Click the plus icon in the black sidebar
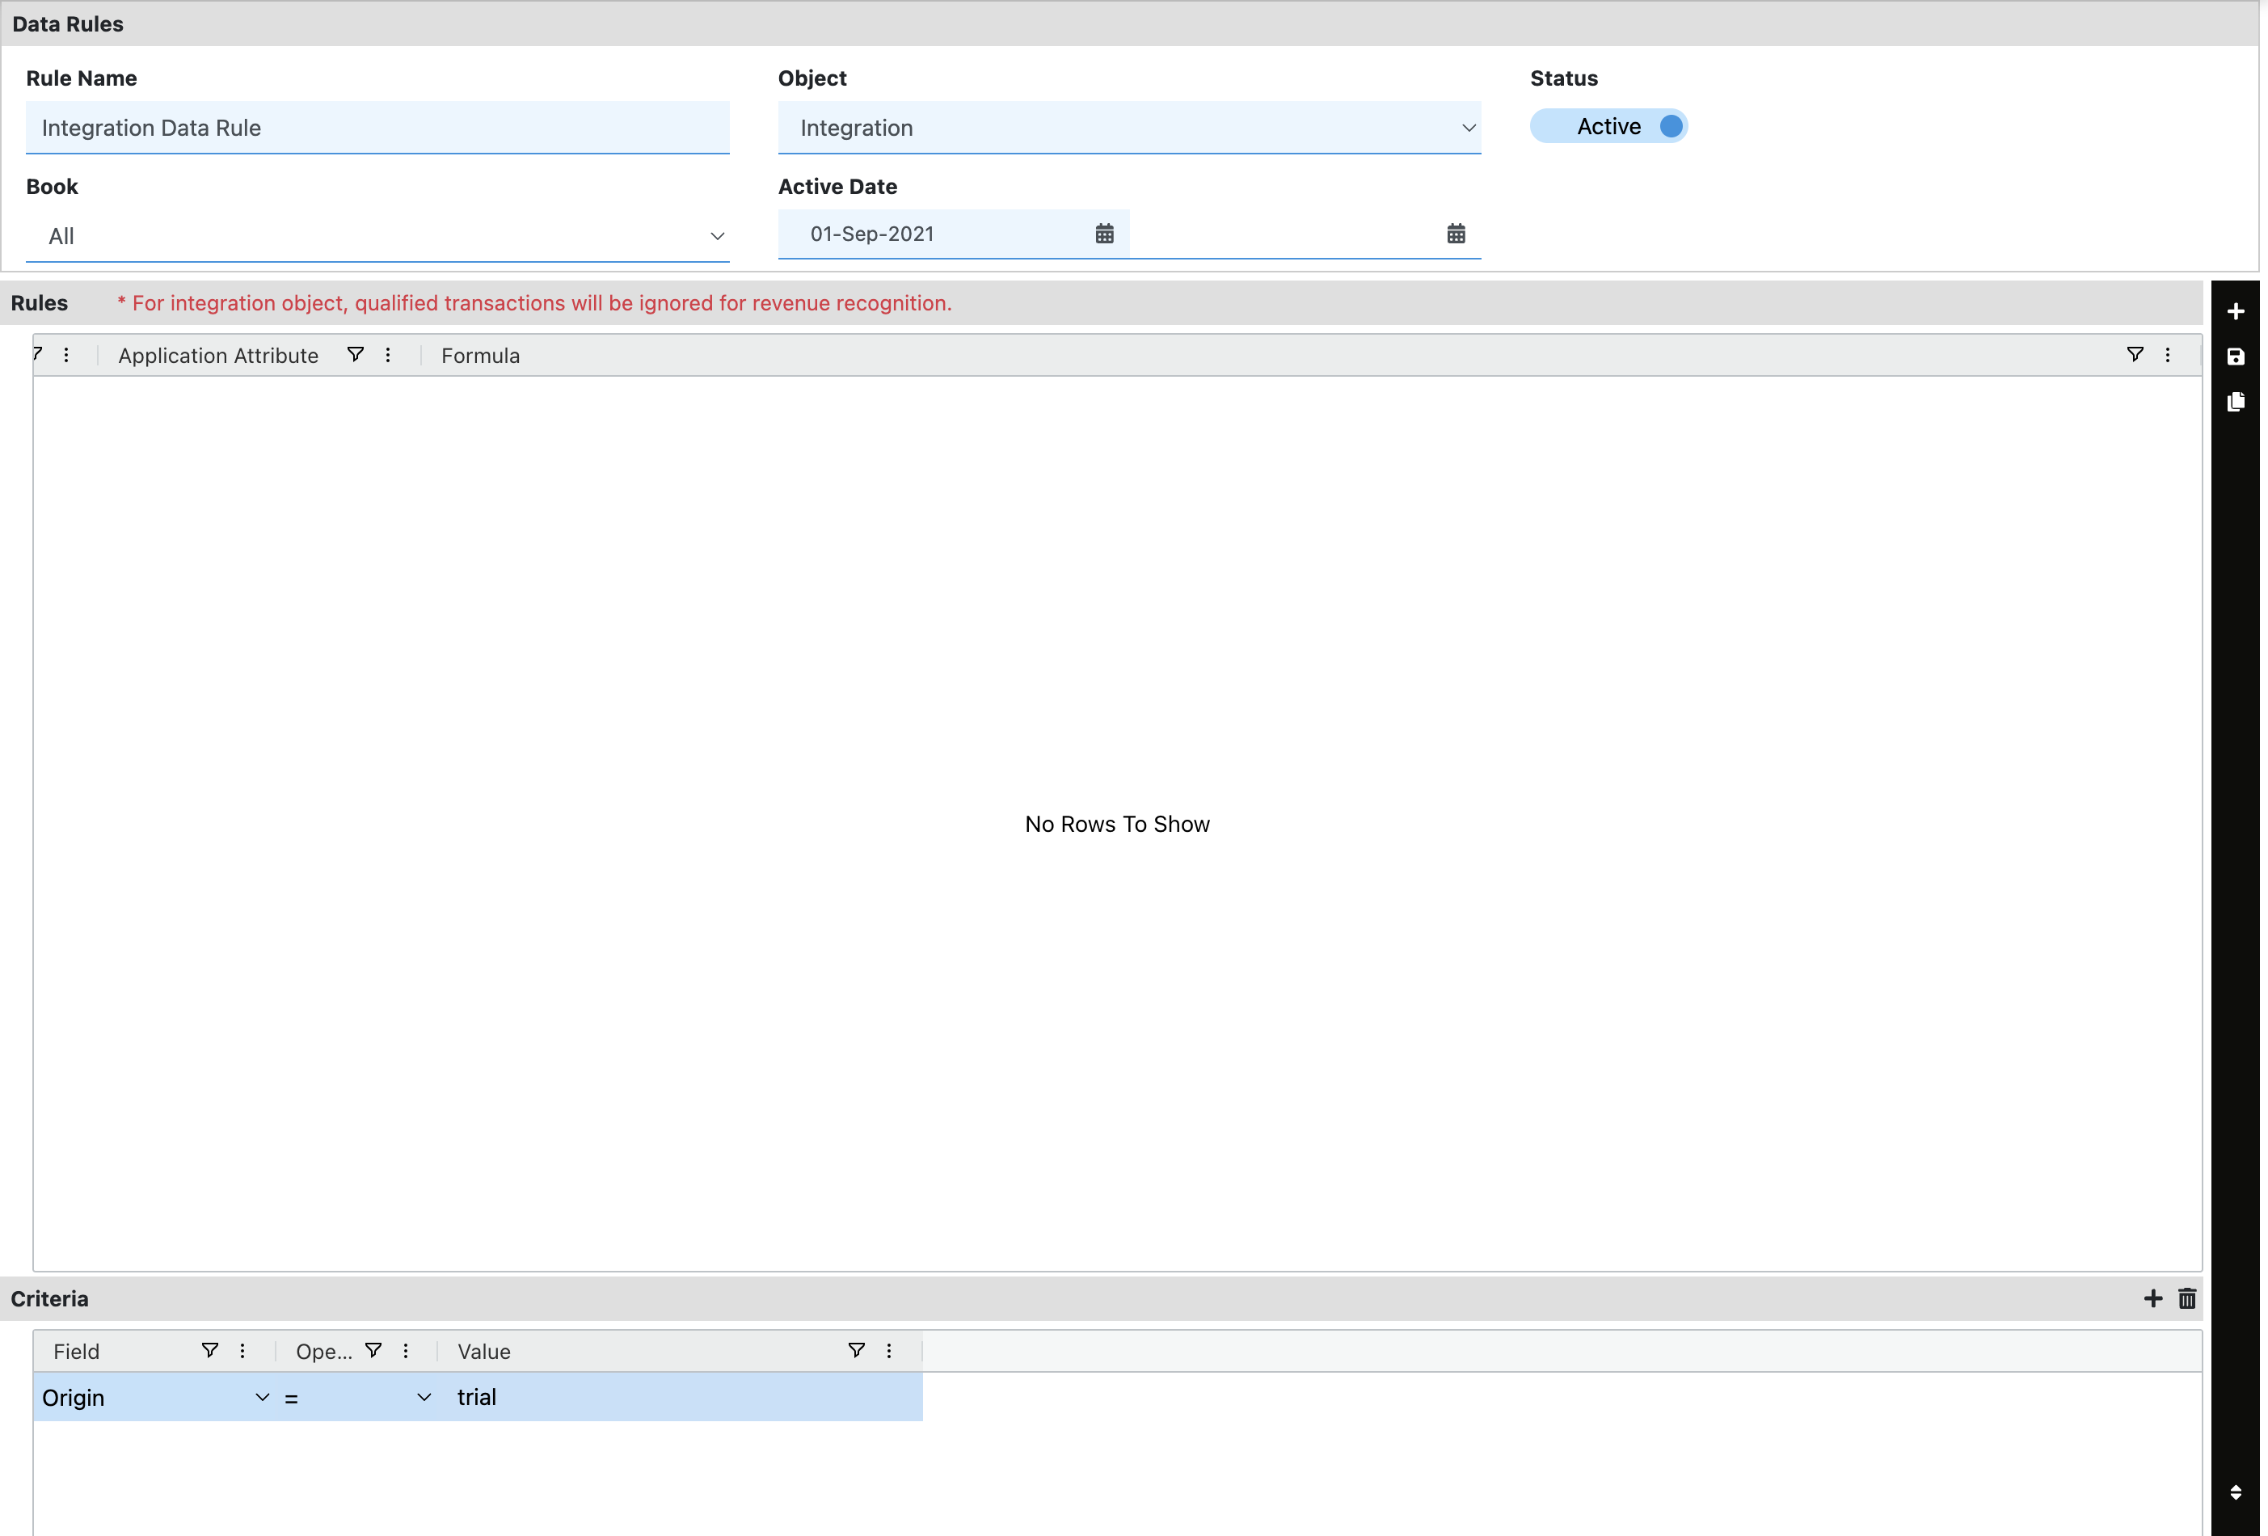2268x1536 pixels. (x=2235, y=311)
